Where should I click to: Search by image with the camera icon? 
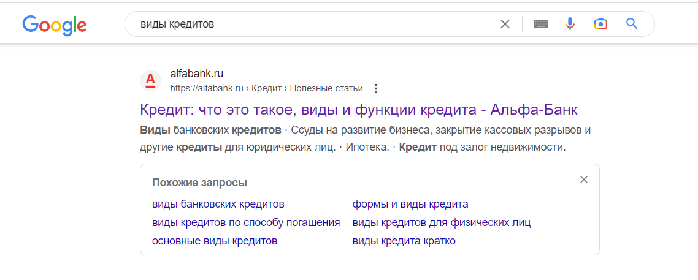[x=600, y=24]
